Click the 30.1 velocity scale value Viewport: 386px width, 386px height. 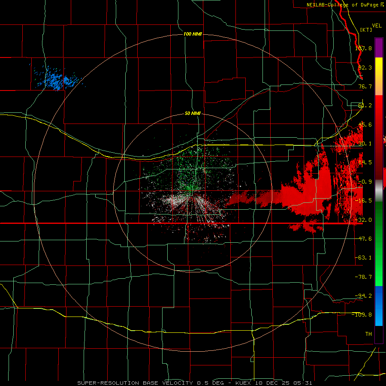click(x=365, y=144)
